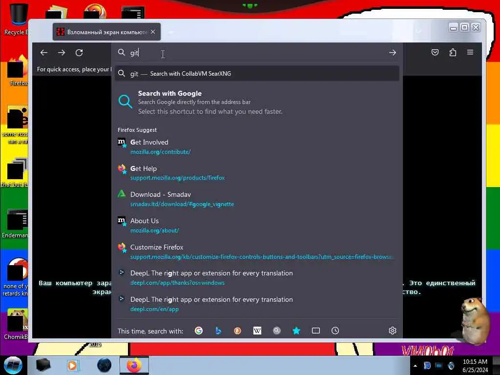Image resolution: width=500 pixels, height=375 pixels.
Task: Search this time with Google icon
Action: [x=199, y=331]
